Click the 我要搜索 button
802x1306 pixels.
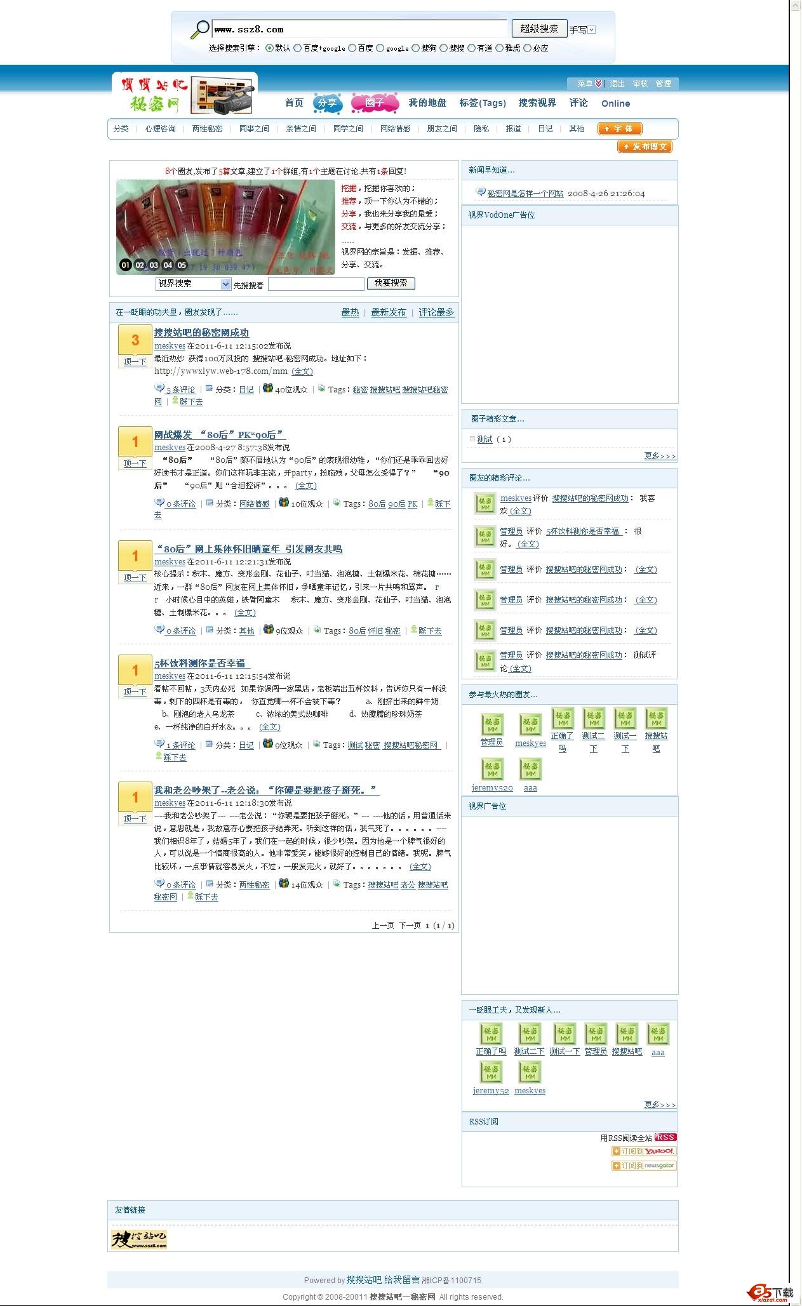click(391, 283)
